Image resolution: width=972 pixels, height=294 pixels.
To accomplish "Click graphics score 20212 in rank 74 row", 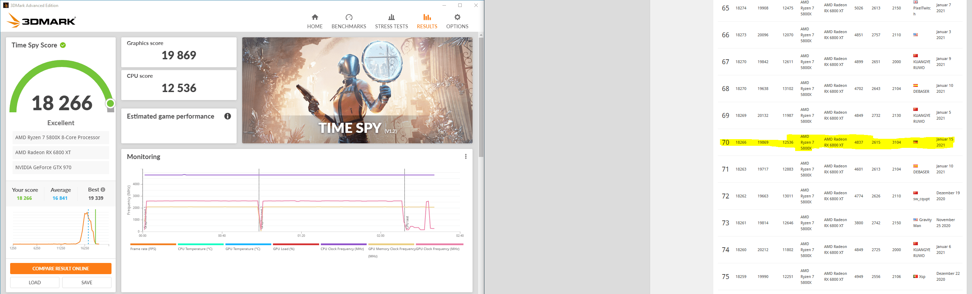I will (x=763, y=250).
